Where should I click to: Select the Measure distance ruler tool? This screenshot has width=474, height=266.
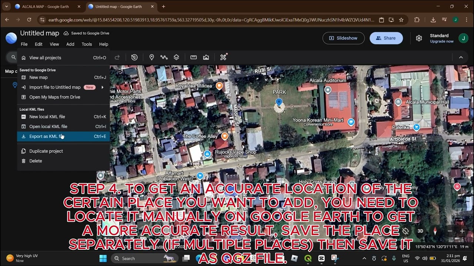pyautogui.click(x=193, y=57)
